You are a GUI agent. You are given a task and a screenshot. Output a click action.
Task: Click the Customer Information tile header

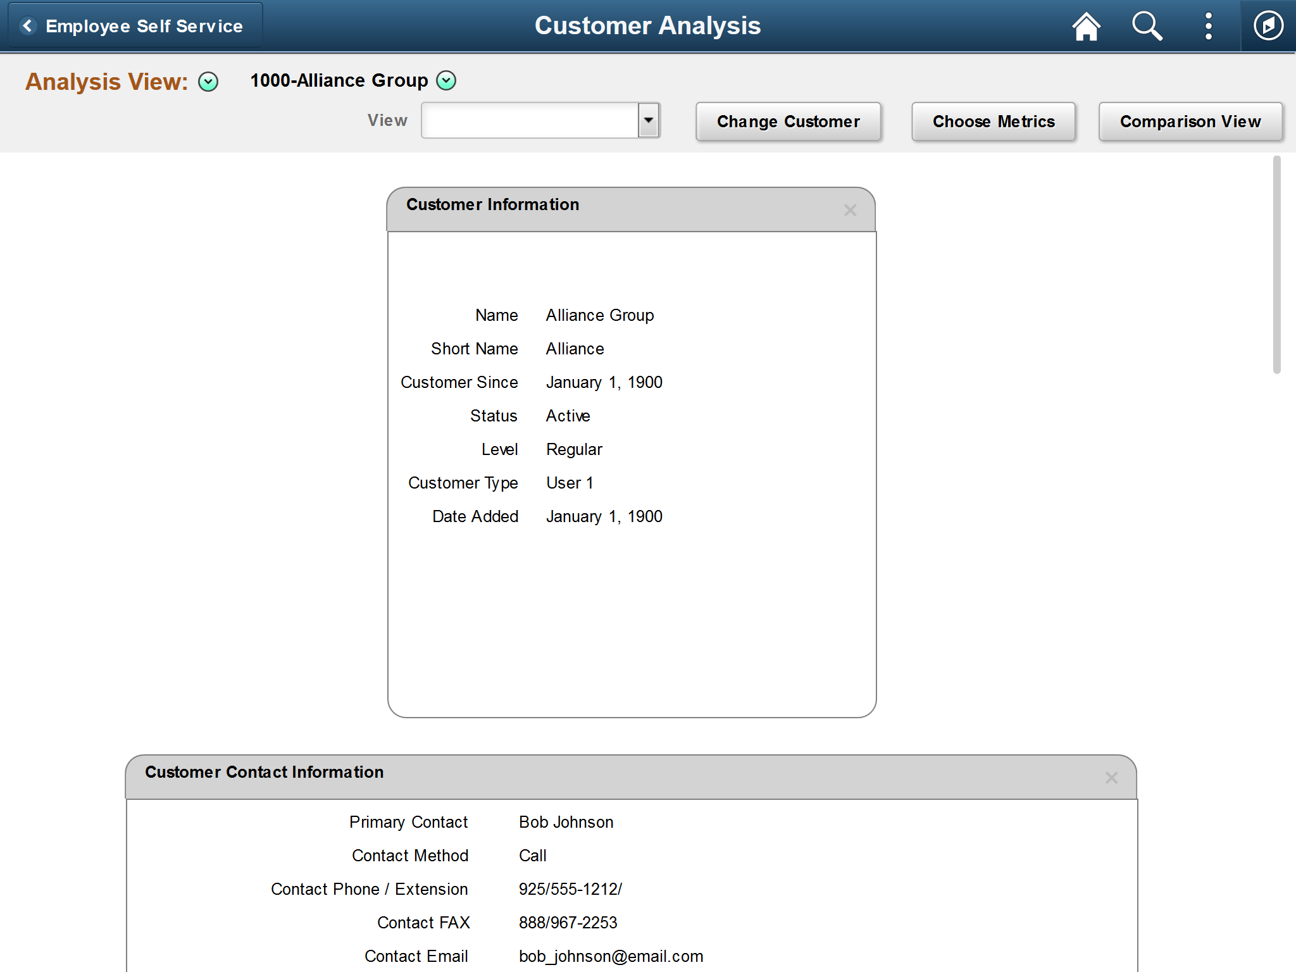coord(492,205)
